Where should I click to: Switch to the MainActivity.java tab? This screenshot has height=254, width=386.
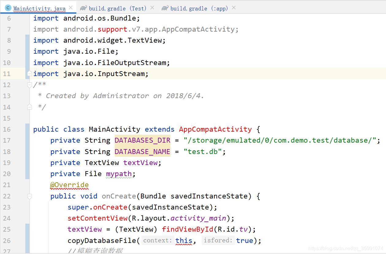pyautogui.click(x=39, y=8)
